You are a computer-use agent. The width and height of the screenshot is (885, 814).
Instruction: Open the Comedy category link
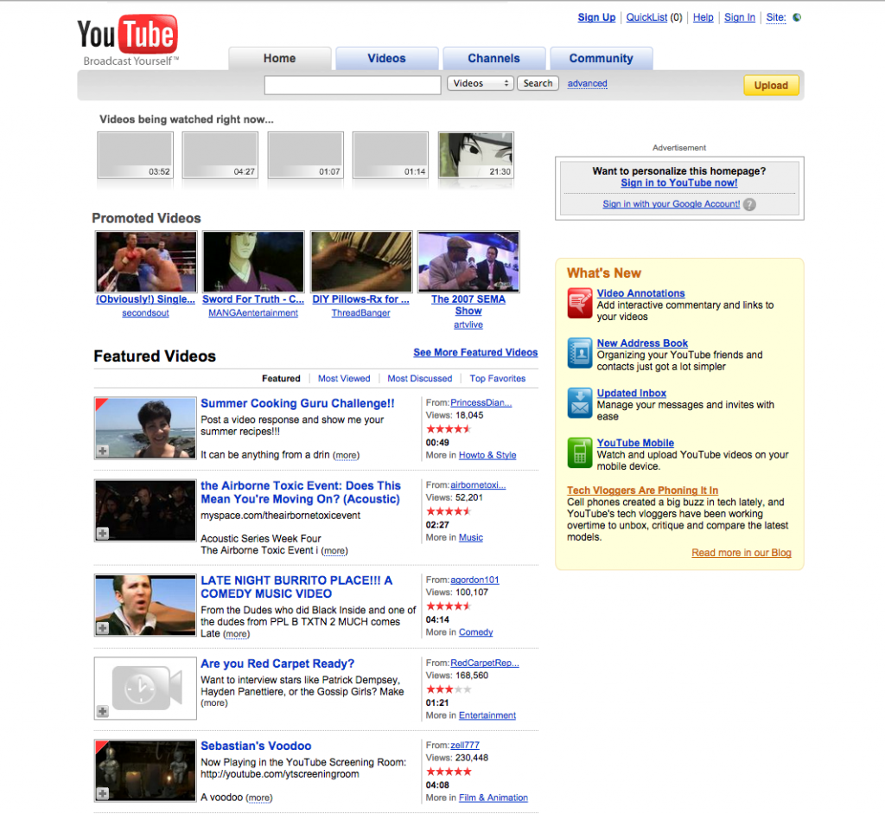coord(476,632)
